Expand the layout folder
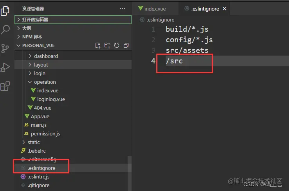Screen dimensions: 289x191 pos(73,65)
